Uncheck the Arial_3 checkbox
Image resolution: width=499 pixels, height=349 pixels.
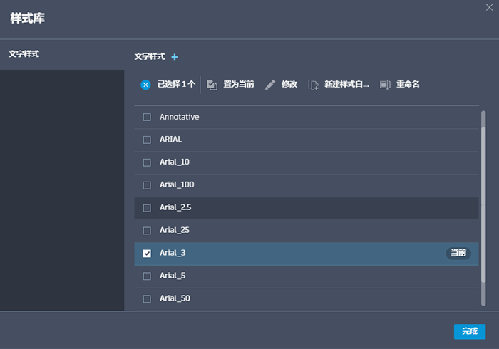pyautogui.click(x=147, y=254)
